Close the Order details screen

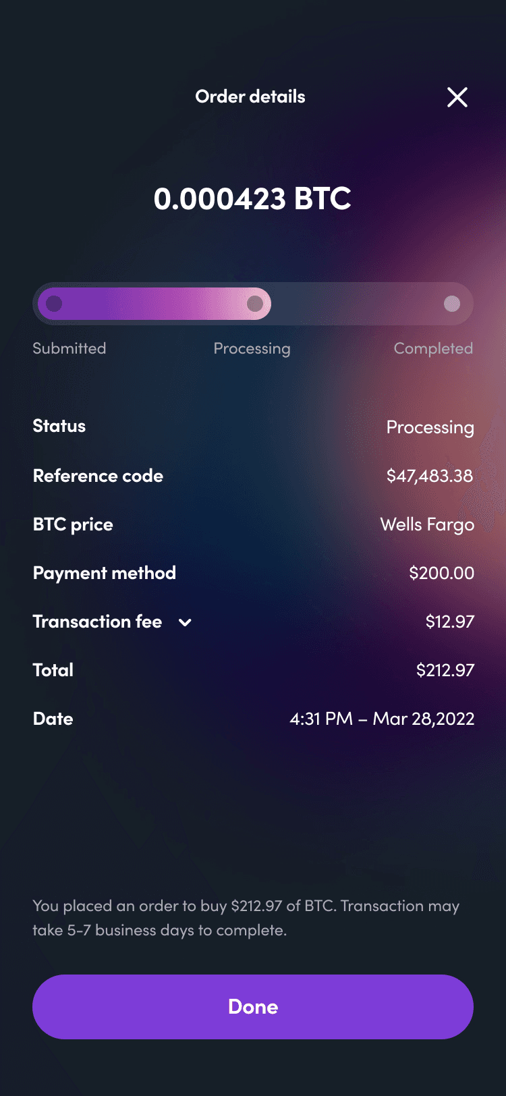[457, 97]
